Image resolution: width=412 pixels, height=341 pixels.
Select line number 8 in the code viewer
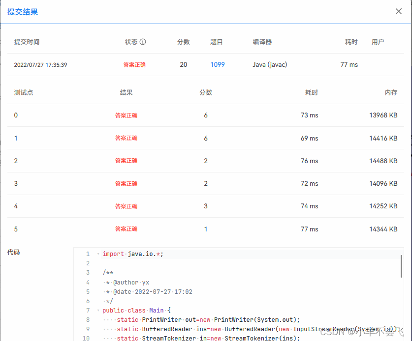(x=88, y=319)
